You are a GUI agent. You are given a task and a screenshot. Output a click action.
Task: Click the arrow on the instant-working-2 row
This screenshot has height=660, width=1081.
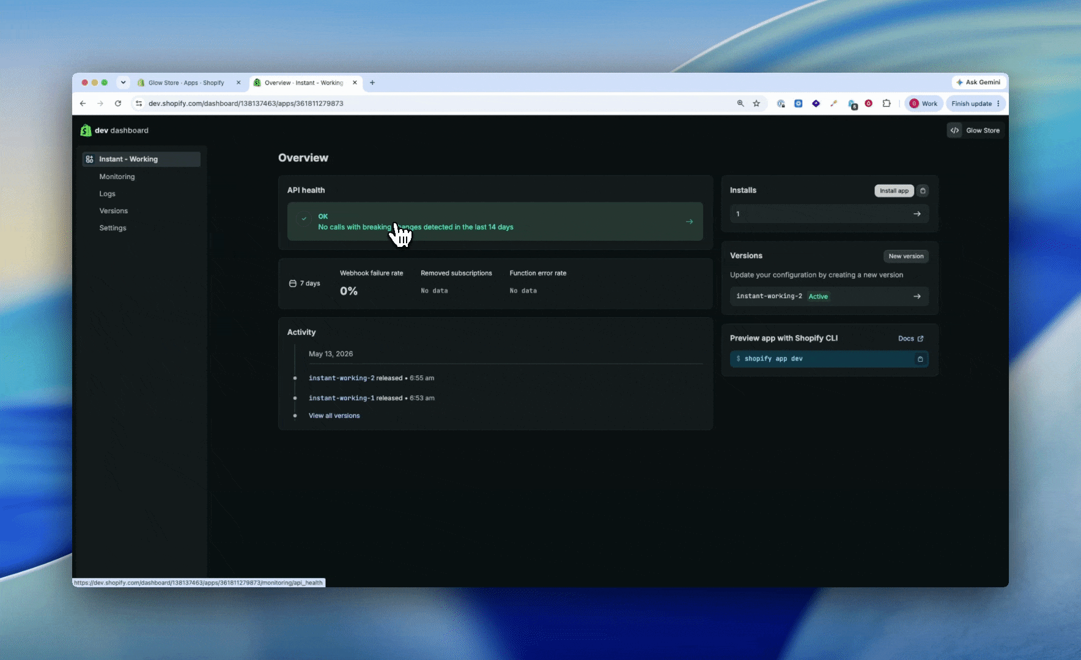point(917,296)
